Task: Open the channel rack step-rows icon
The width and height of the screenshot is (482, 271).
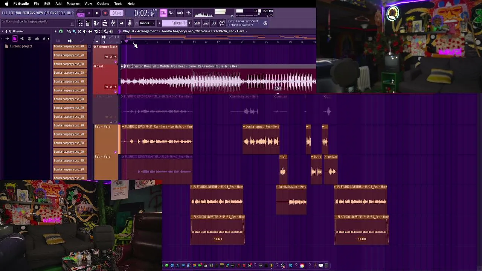Action: pyautogui.click(x=88, y=23)
